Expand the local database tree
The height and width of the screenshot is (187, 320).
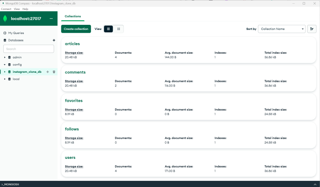pyautogui.click(x=5, y=79)
